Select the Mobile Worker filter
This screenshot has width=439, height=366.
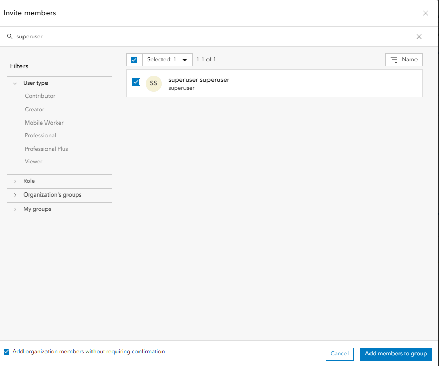coord(44,123)
